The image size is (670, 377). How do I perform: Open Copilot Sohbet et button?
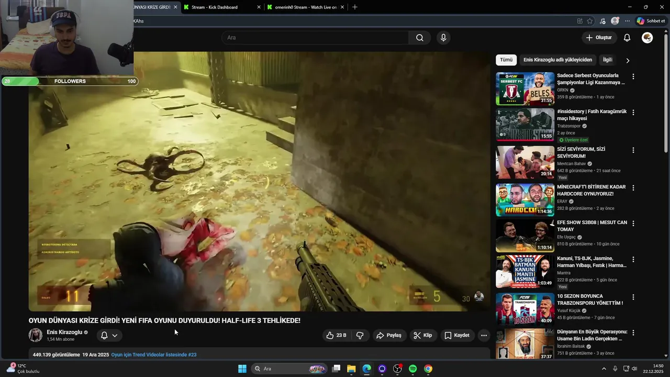pyautogui.click(x=651, y=21)
